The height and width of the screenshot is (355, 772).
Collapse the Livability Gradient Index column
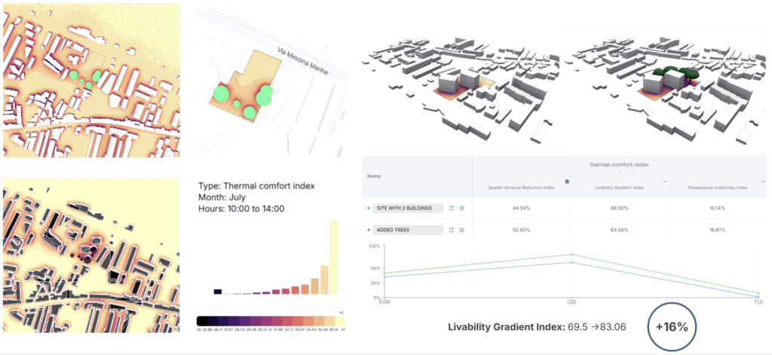[664, 181]
